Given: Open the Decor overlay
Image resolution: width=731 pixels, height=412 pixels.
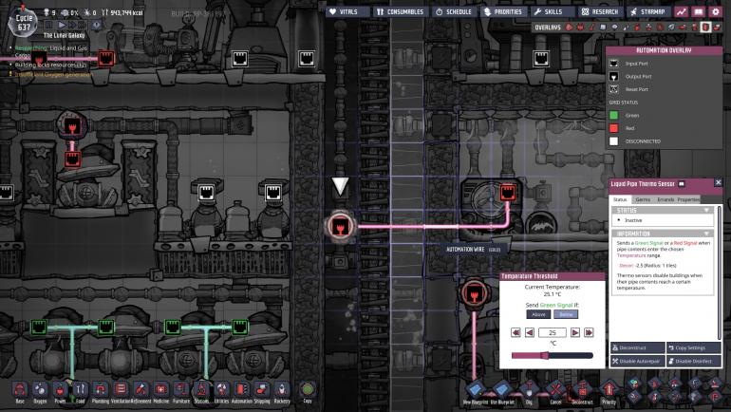Looking at the screenshot, I should point(648,28).
